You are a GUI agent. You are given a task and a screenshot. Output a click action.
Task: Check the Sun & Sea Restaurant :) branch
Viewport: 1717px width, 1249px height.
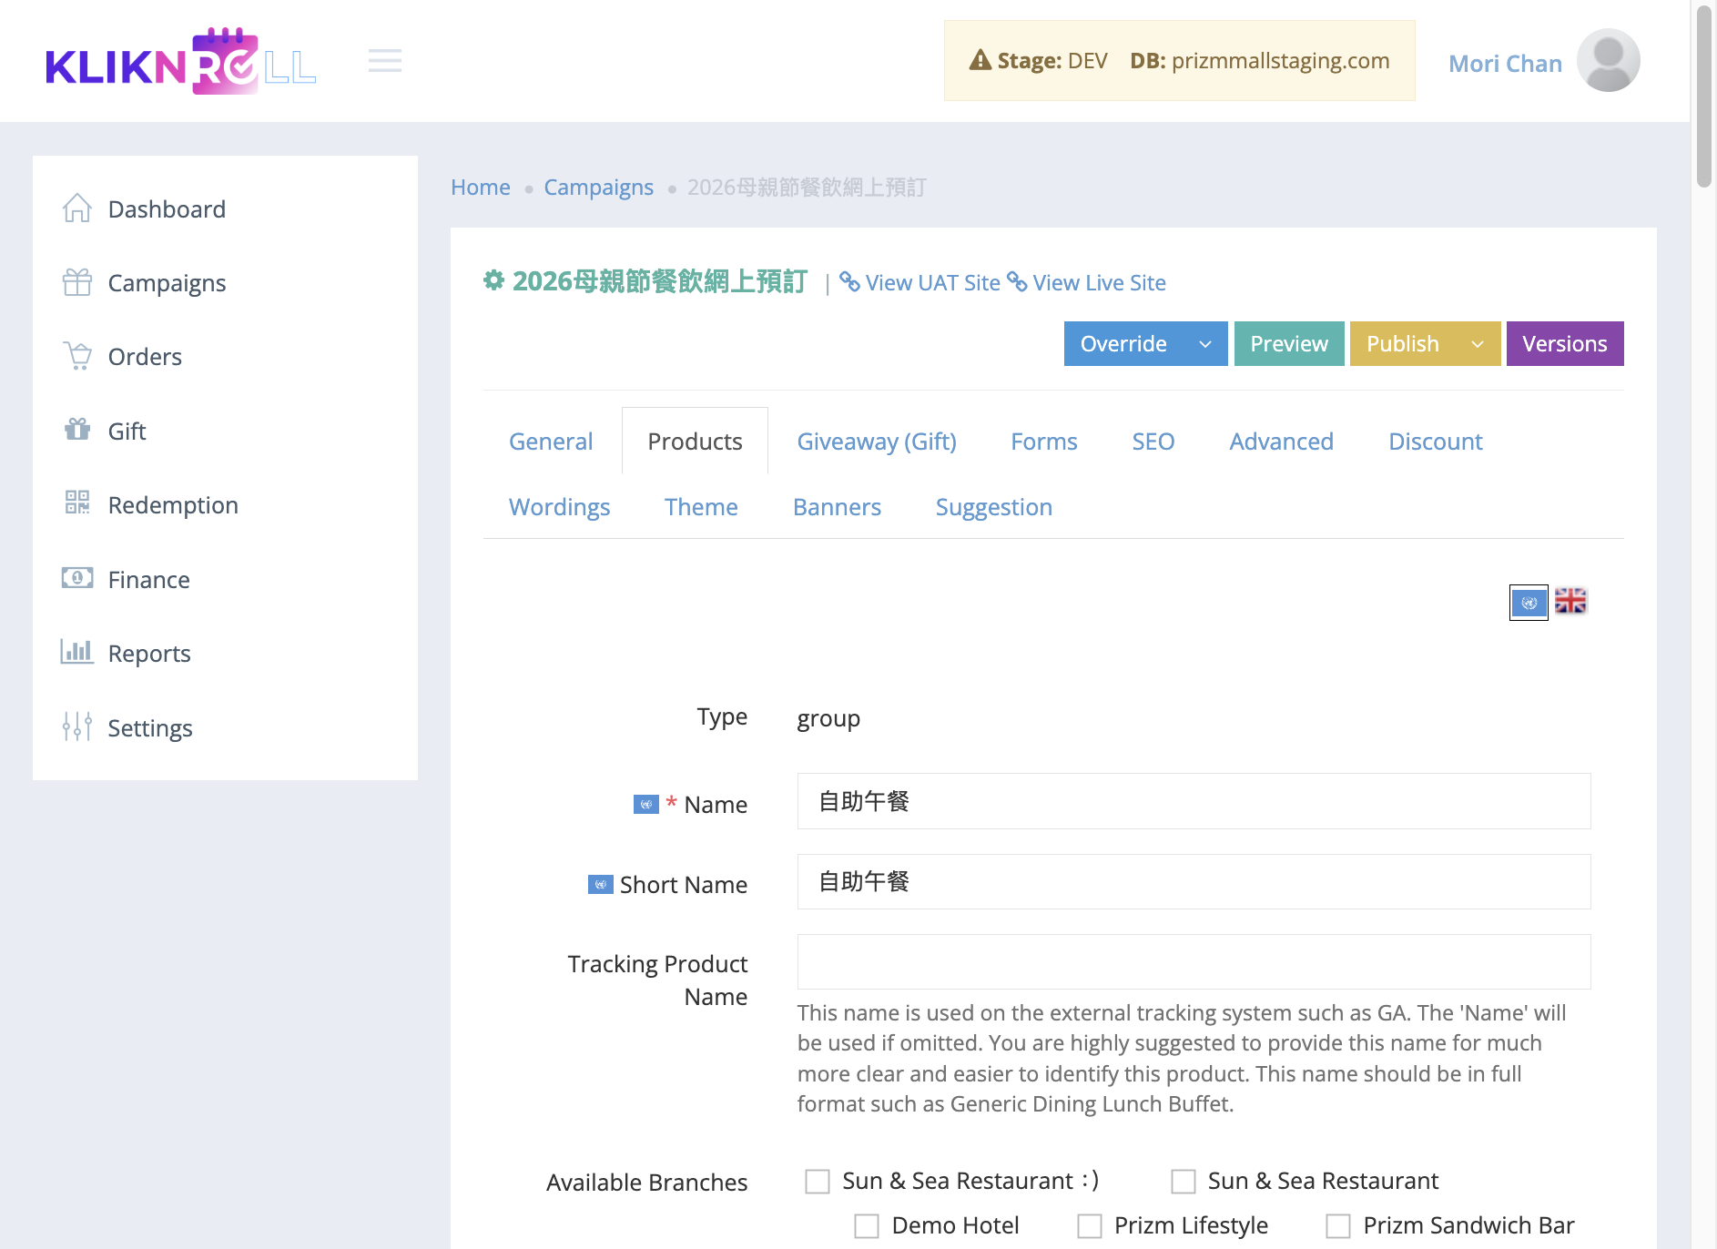pyautogui.click(x=818, y=1182)
